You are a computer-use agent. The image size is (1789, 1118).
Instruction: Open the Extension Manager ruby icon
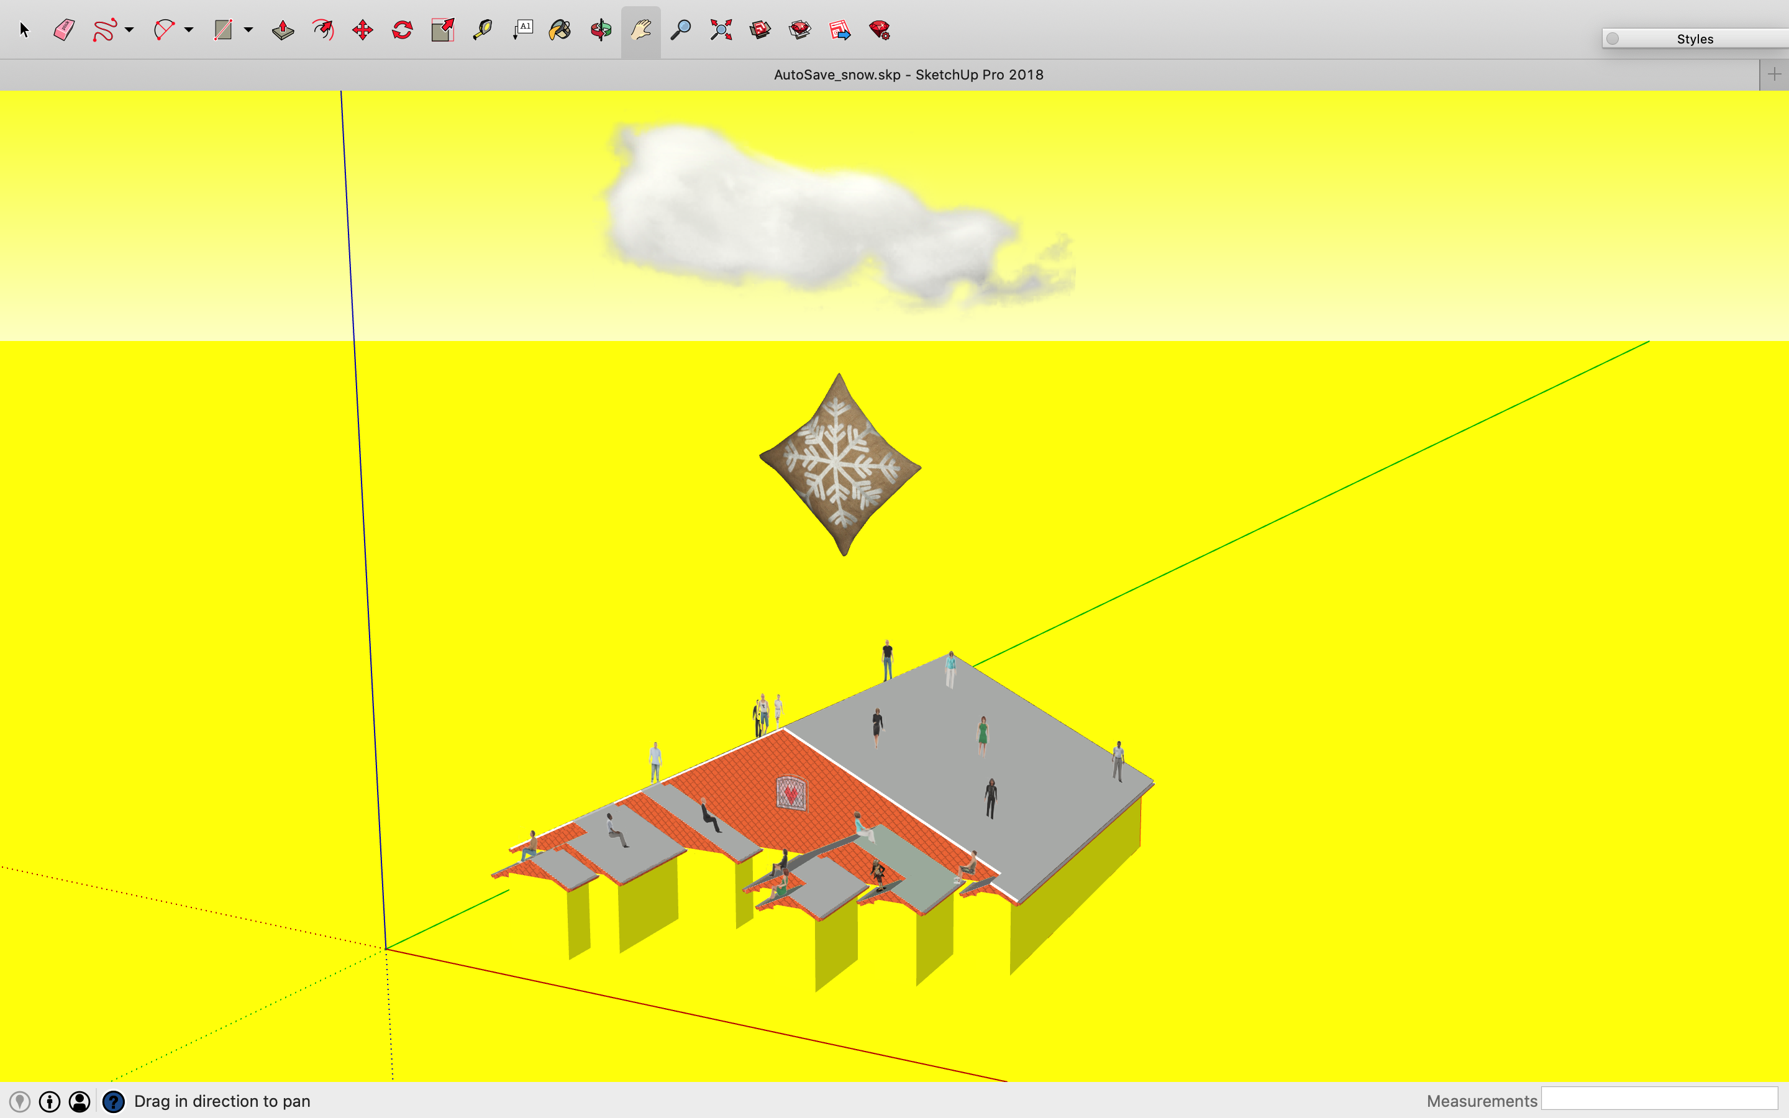click(880, 30)
